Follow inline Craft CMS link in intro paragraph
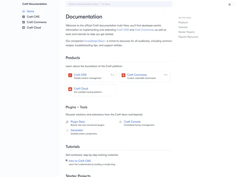This screenshot has height=177, width=238. tap(123, 30)
